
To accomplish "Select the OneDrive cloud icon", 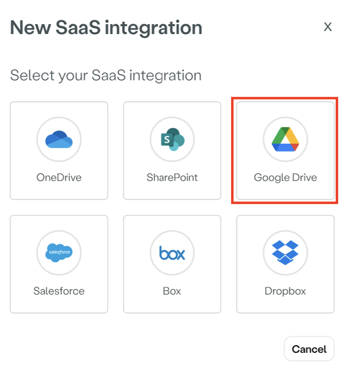I will click(x=59, y=139).
